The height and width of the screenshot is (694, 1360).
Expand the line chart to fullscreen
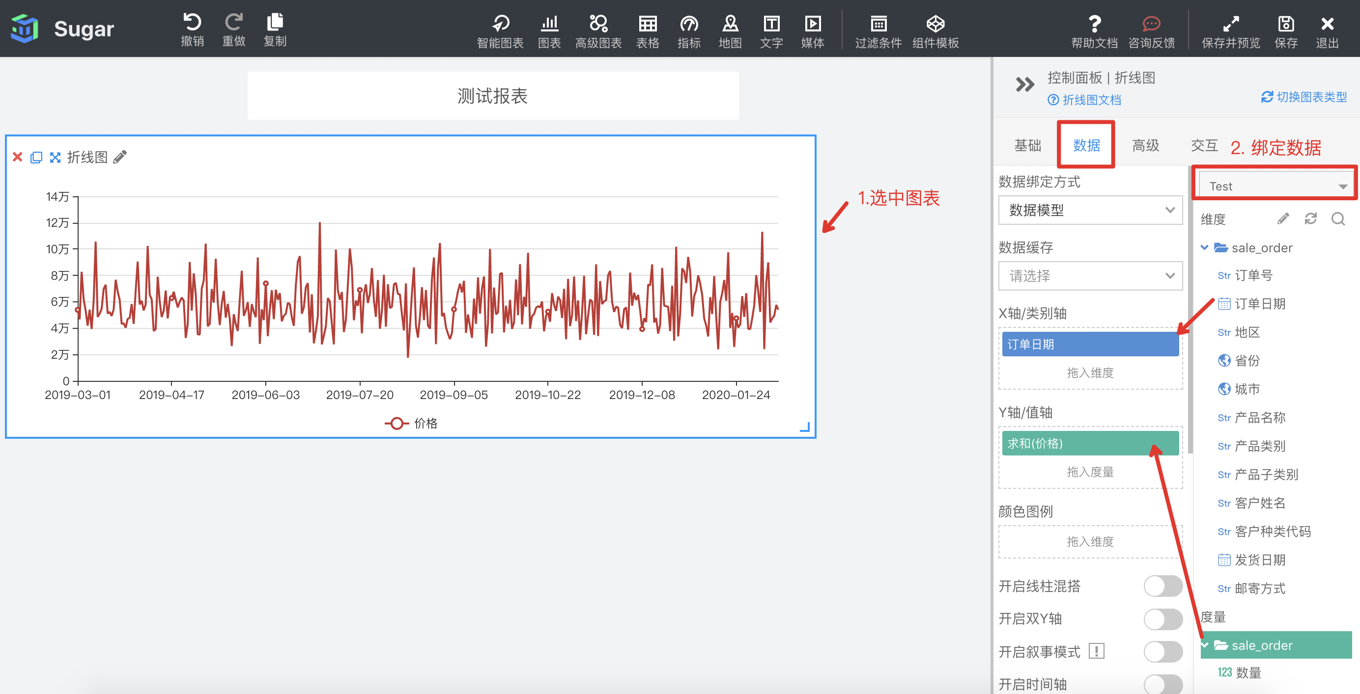[55, 157]
